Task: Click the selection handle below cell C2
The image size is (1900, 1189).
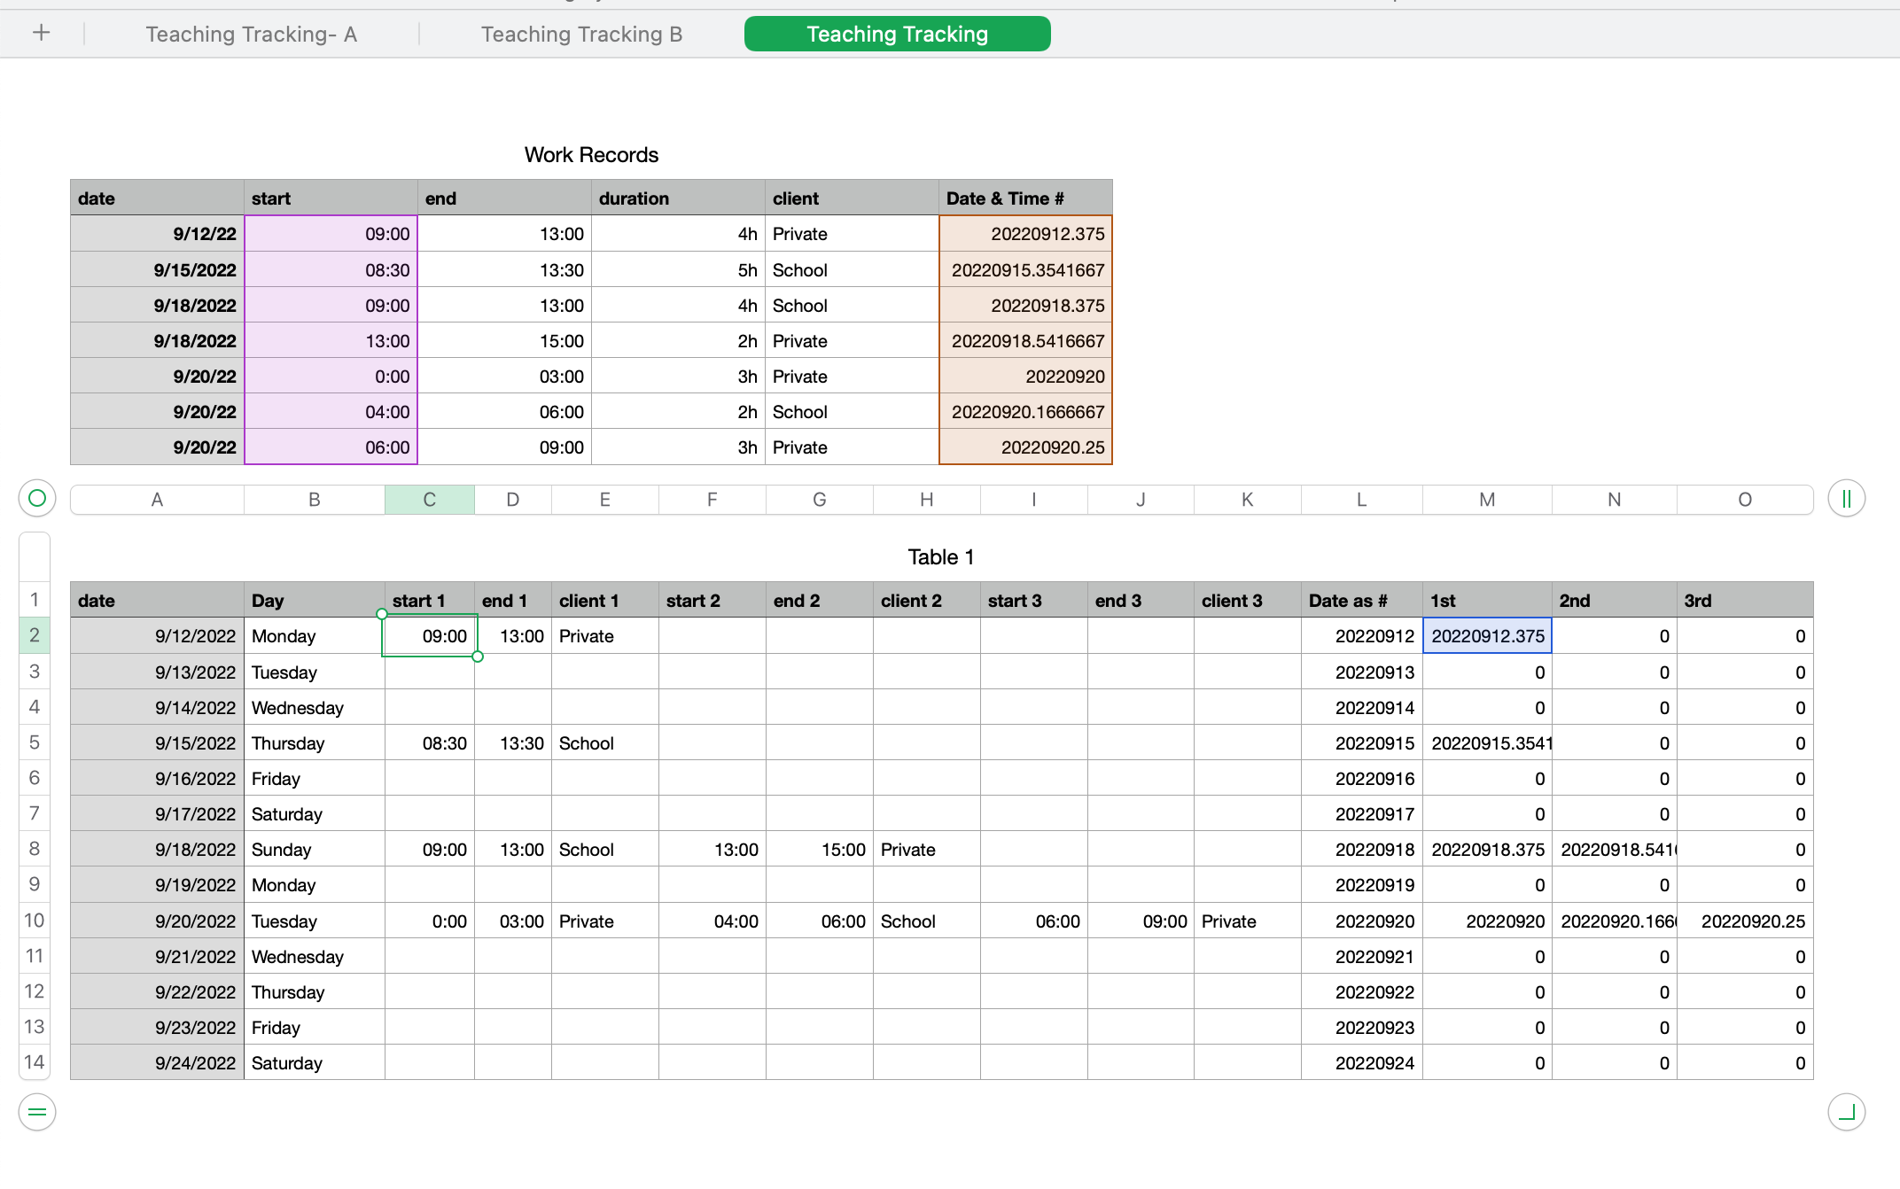Action: click(478, 657)
